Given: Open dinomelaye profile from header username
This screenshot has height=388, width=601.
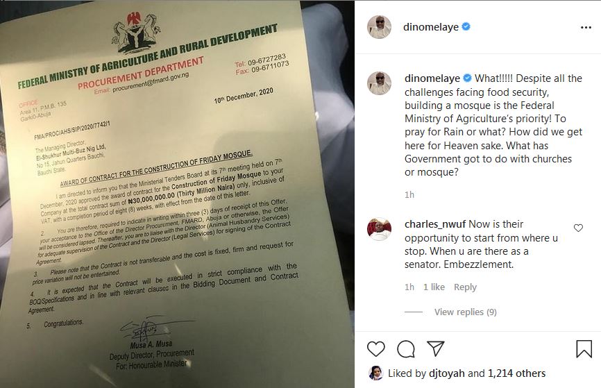Looking at the screenshot, I should (431, 27).
